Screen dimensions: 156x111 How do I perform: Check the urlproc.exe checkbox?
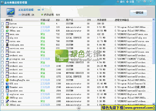[x=2, y=27]
